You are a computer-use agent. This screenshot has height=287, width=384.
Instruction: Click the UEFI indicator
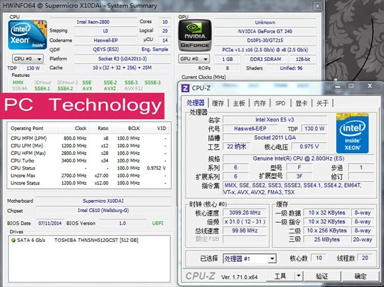tap(158, 223)
